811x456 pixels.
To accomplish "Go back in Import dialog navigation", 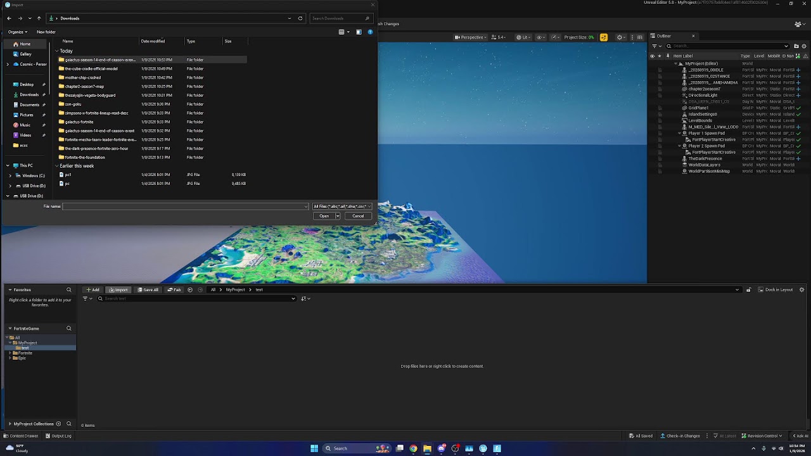I will 9,18.
